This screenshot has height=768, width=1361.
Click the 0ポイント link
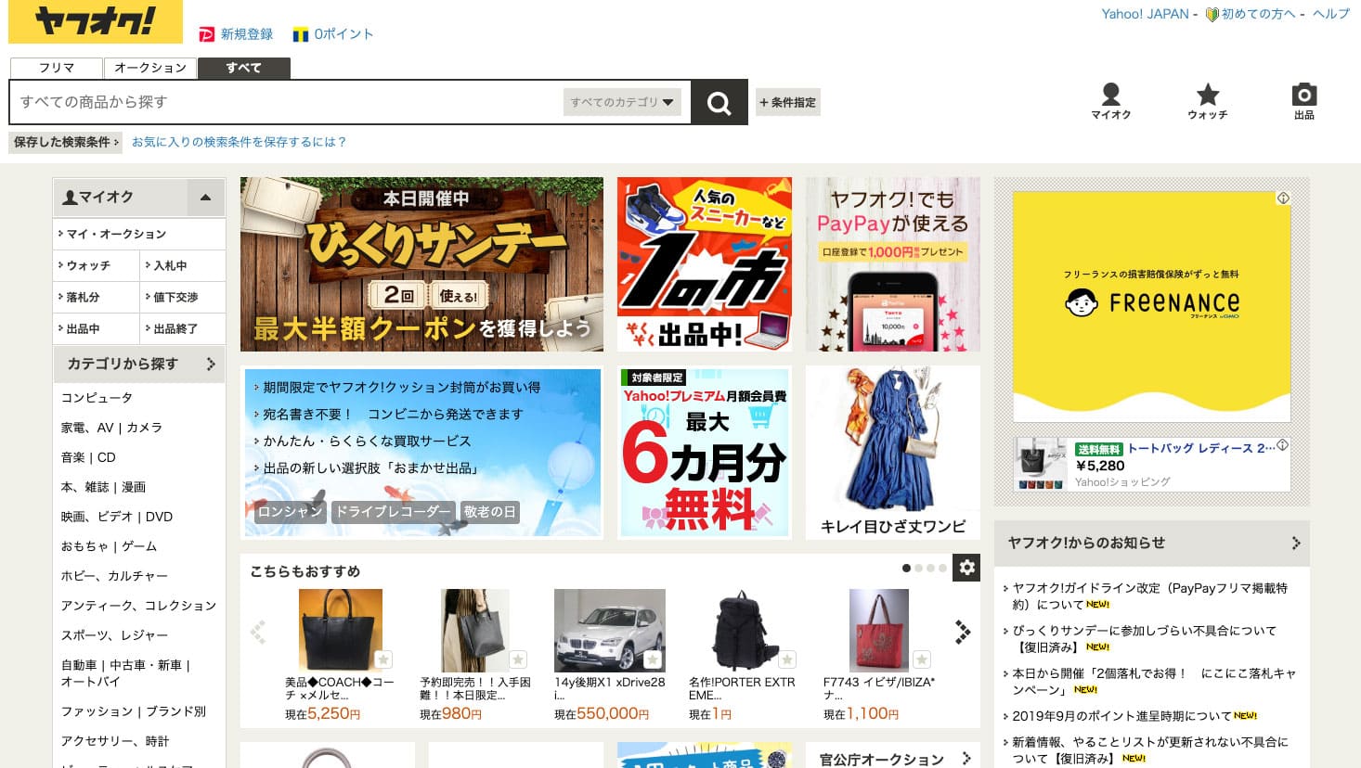point(343,34)
